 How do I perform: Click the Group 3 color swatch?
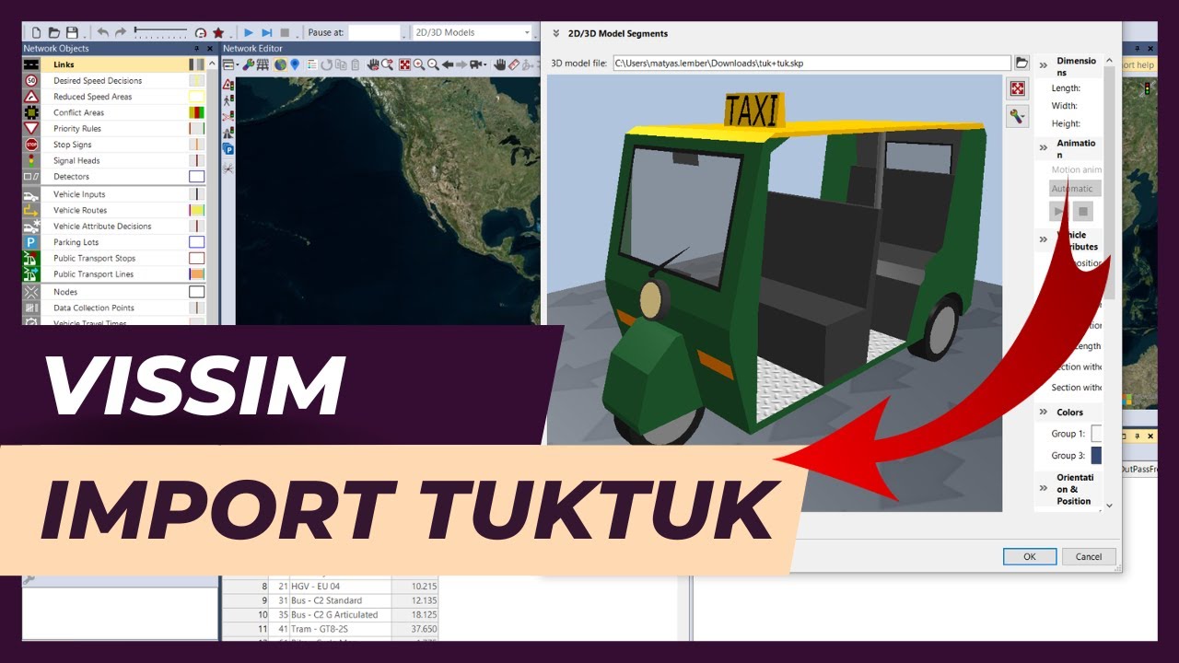(x=1096, y=455)
